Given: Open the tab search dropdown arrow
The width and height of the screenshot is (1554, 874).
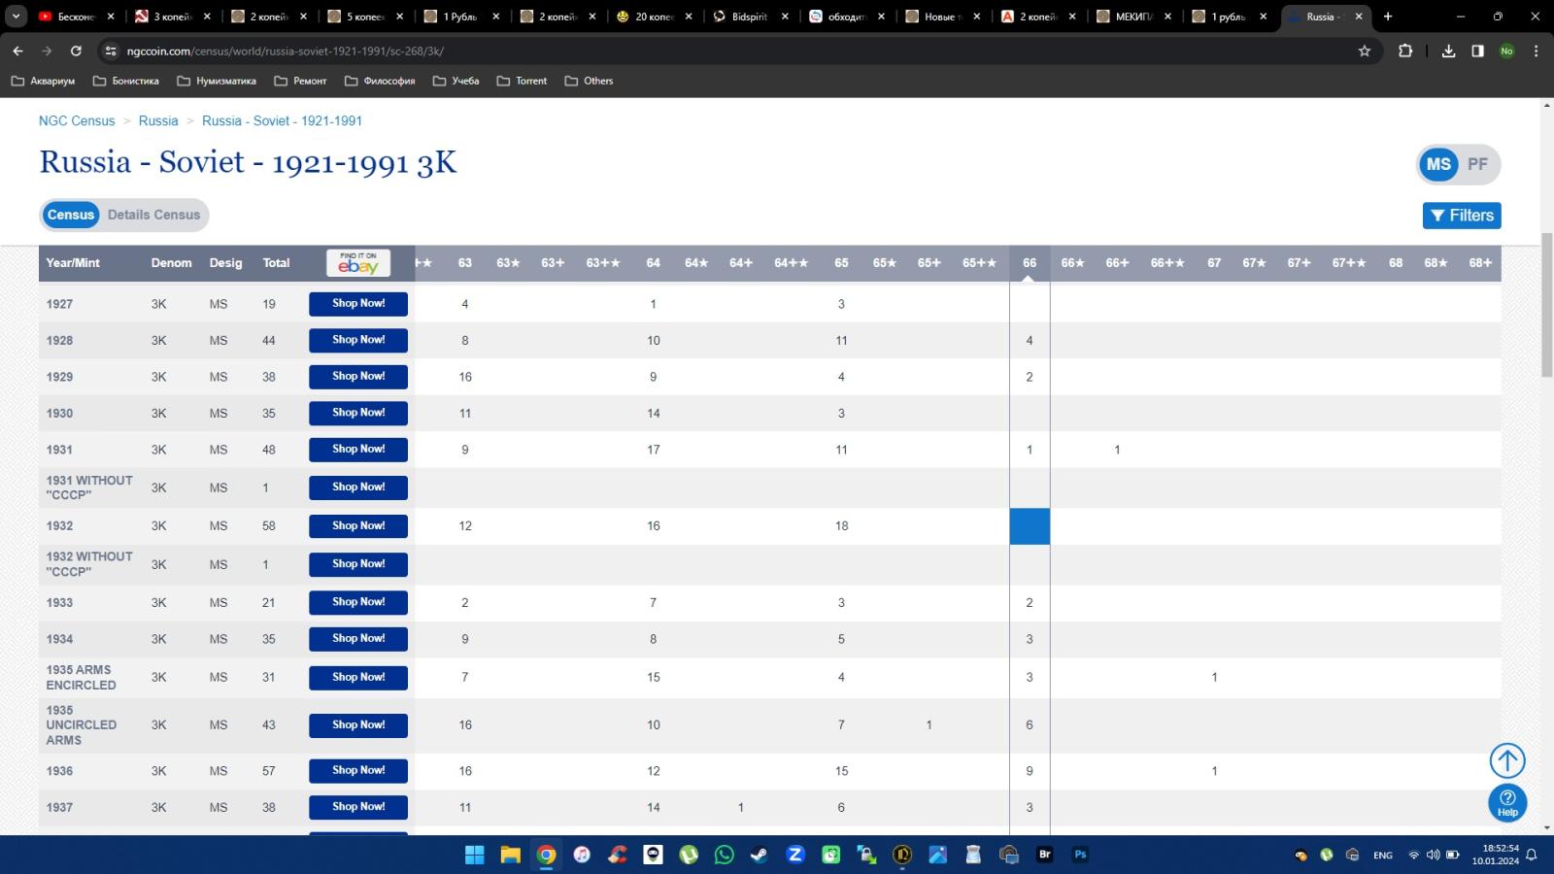Looking at the screenshot, I should pos(16,17).
